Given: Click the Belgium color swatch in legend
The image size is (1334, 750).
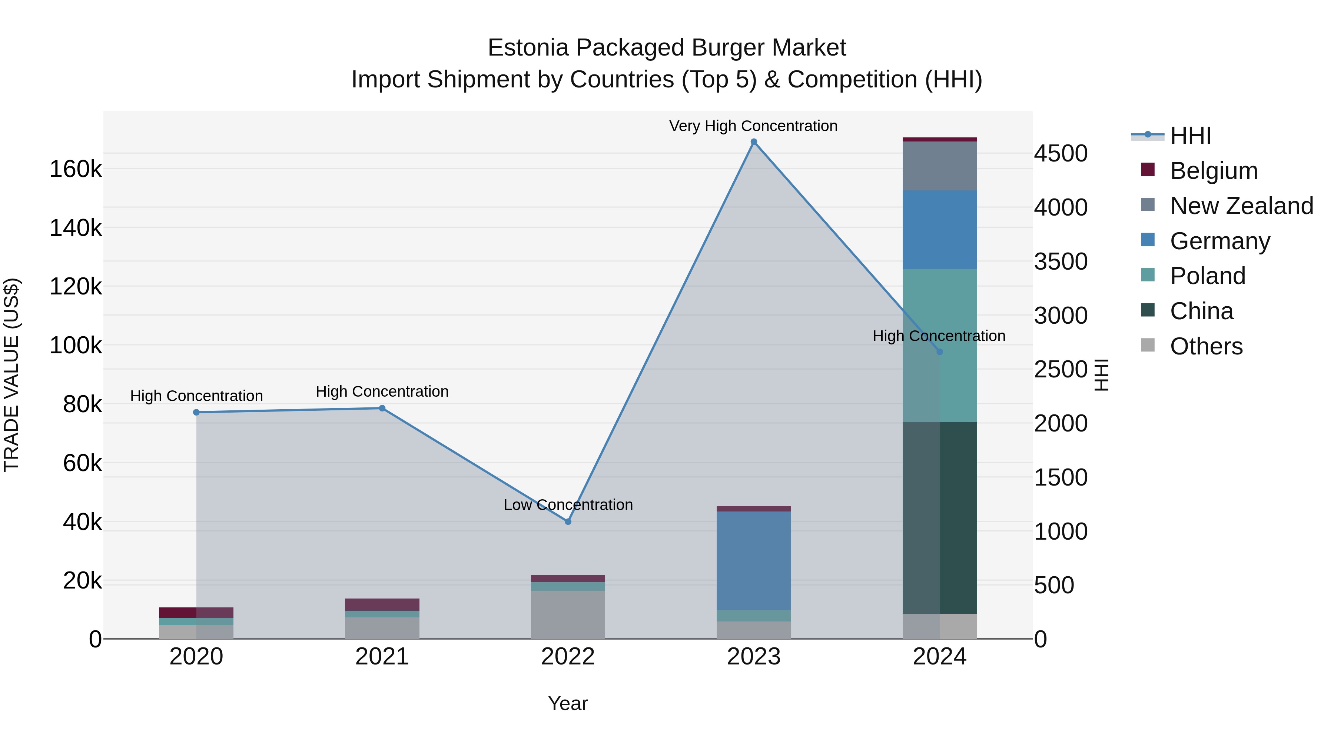Looking at the screenshot, I should (x=1148, y=169).
